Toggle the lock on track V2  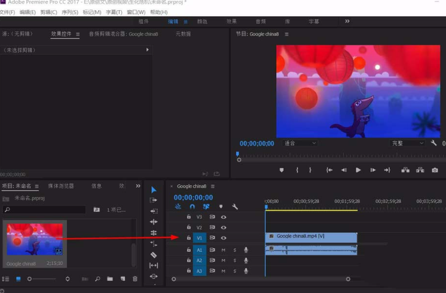(x=189, y=227)
